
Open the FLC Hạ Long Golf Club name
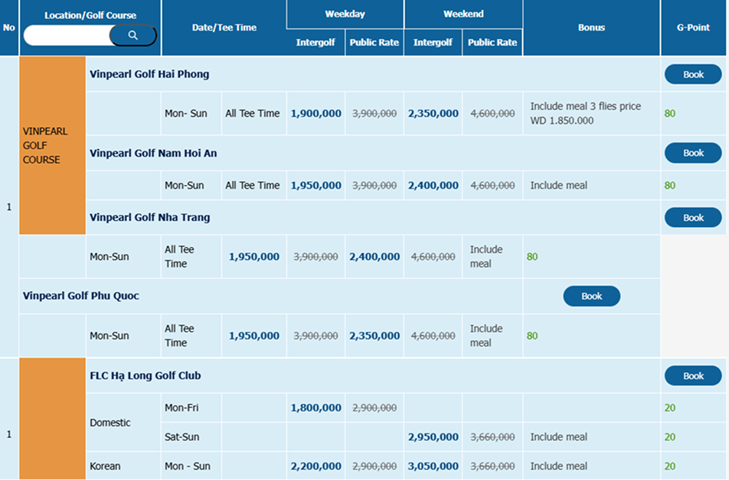tap(145, 375)
